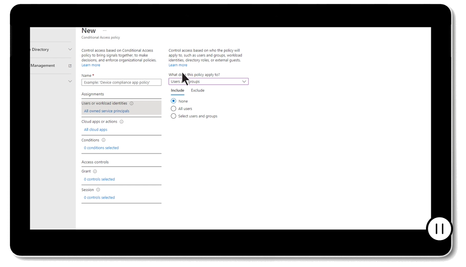This screenshot has height=267, width=466.
Task: Open the All cloud apps link
Action: [96, 130]
